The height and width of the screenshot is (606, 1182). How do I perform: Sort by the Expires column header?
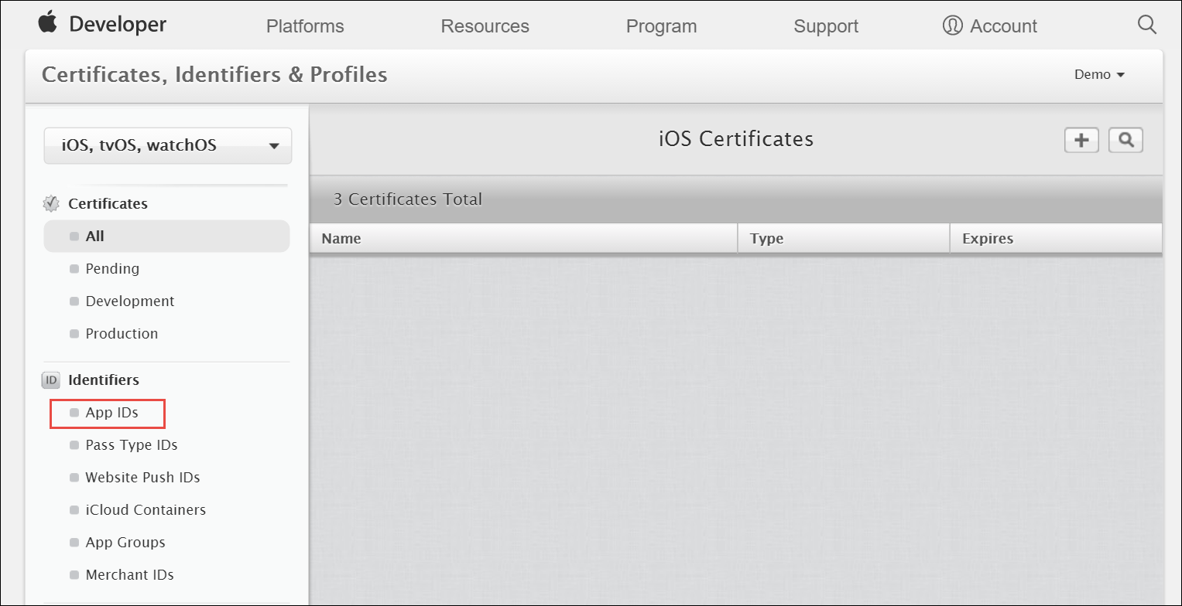(x=988, y=238)
